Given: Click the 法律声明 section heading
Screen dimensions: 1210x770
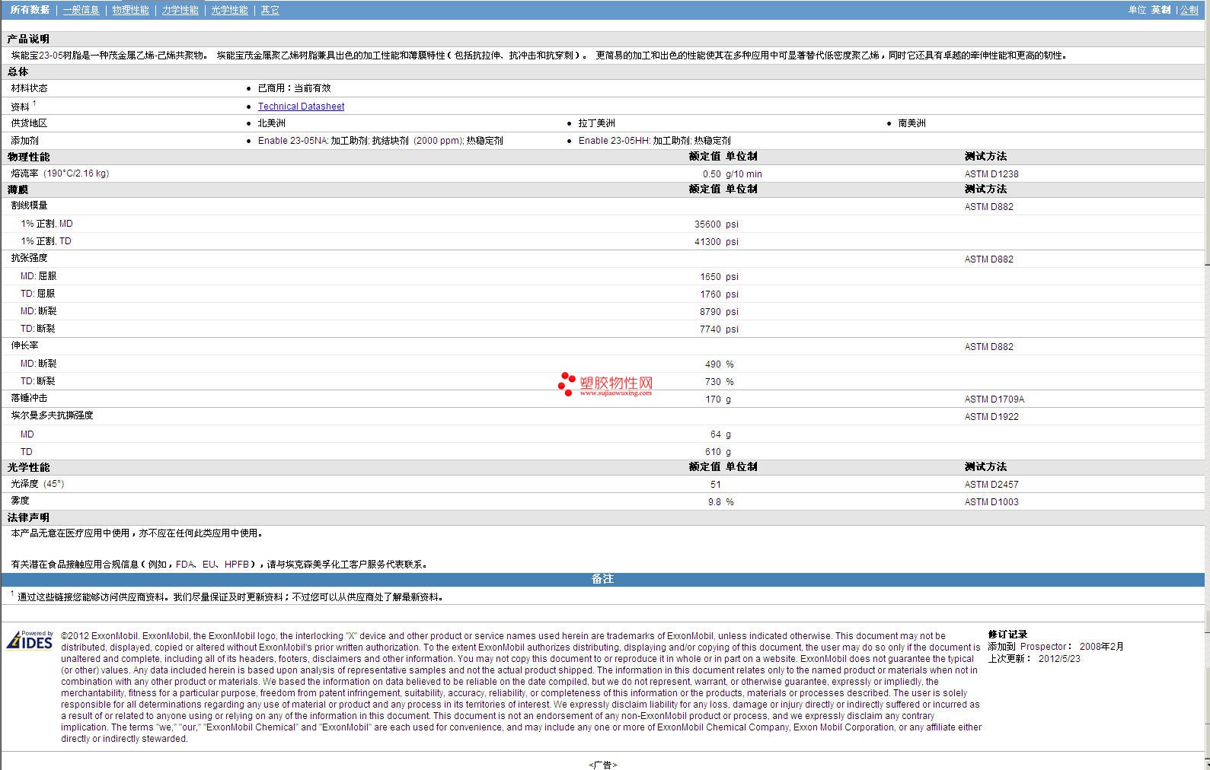Looking at the screenshot, I should [28, 517].
